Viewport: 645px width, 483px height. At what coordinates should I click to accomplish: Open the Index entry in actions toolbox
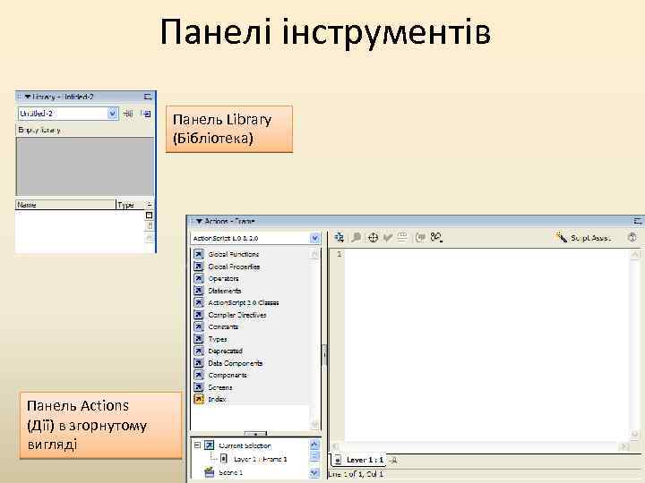point(217,399)
